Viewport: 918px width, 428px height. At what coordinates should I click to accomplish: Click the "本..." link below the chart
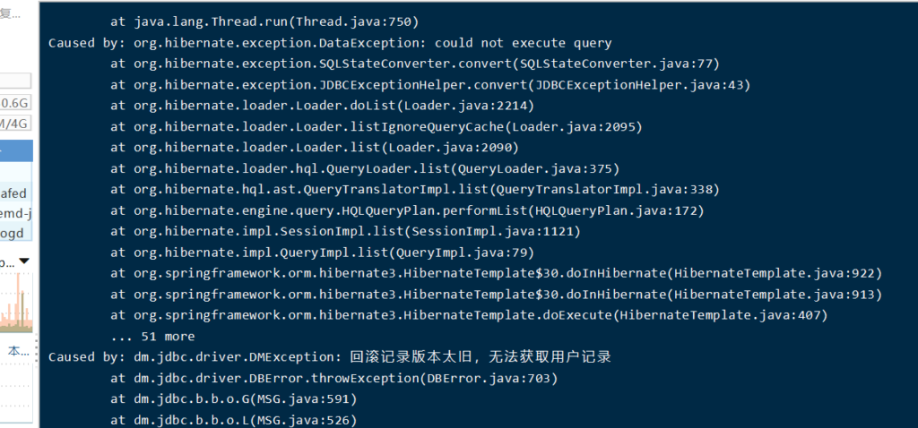click(x=18, y=351)
